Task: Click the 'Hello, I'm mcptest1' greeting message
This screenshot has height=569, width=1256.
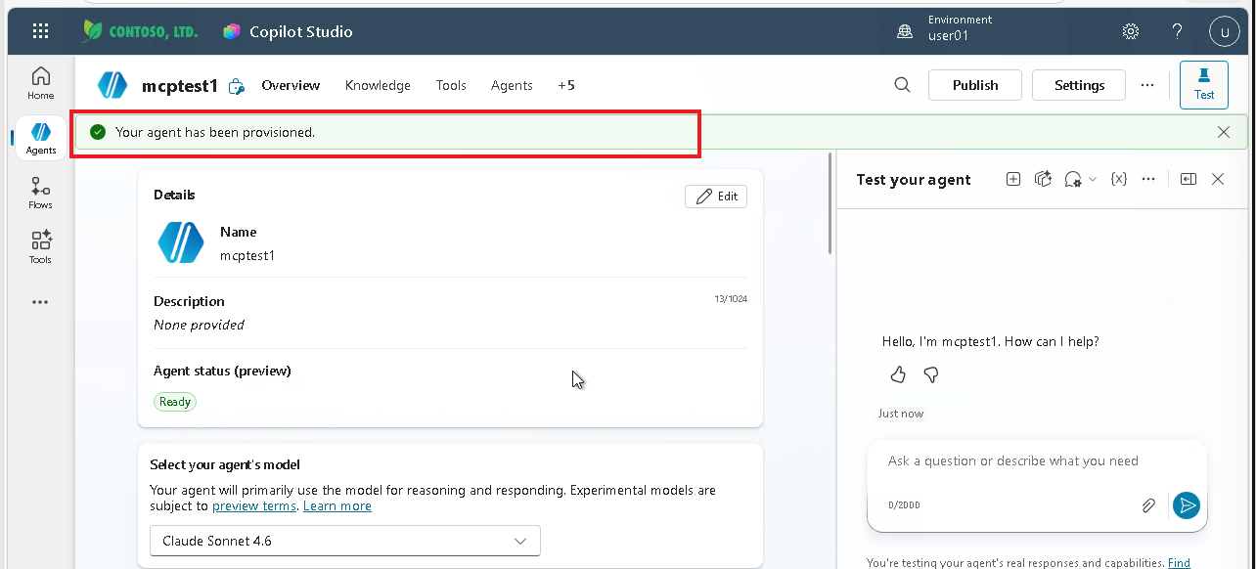Action: 991,341
